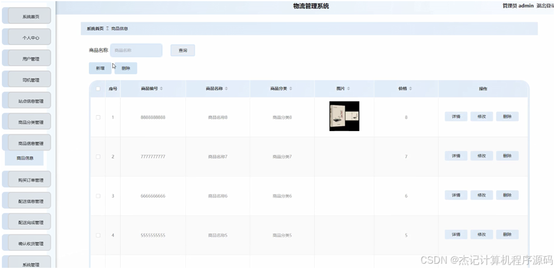Viewport: 555px width, 269px height.
Task: Open 详情 for row 商品名称6
Action: [456, 195]
